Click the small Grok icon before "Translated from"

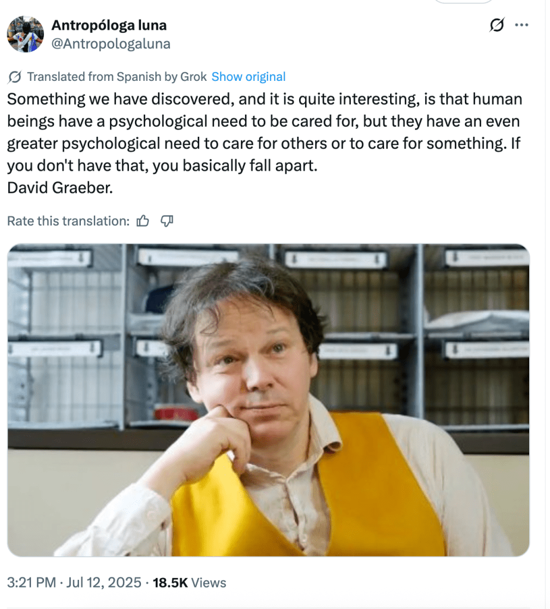tap(15, 77)
